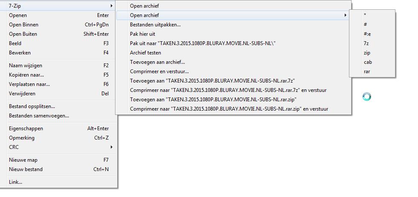This screenshot has width=418, height=197.
Task: Open archive as cab format
Action: point(372,62)
